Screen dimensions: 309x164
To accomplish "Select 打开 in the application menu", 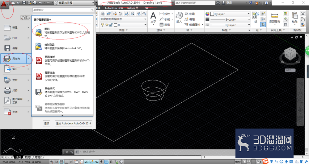I will [16, 38].
